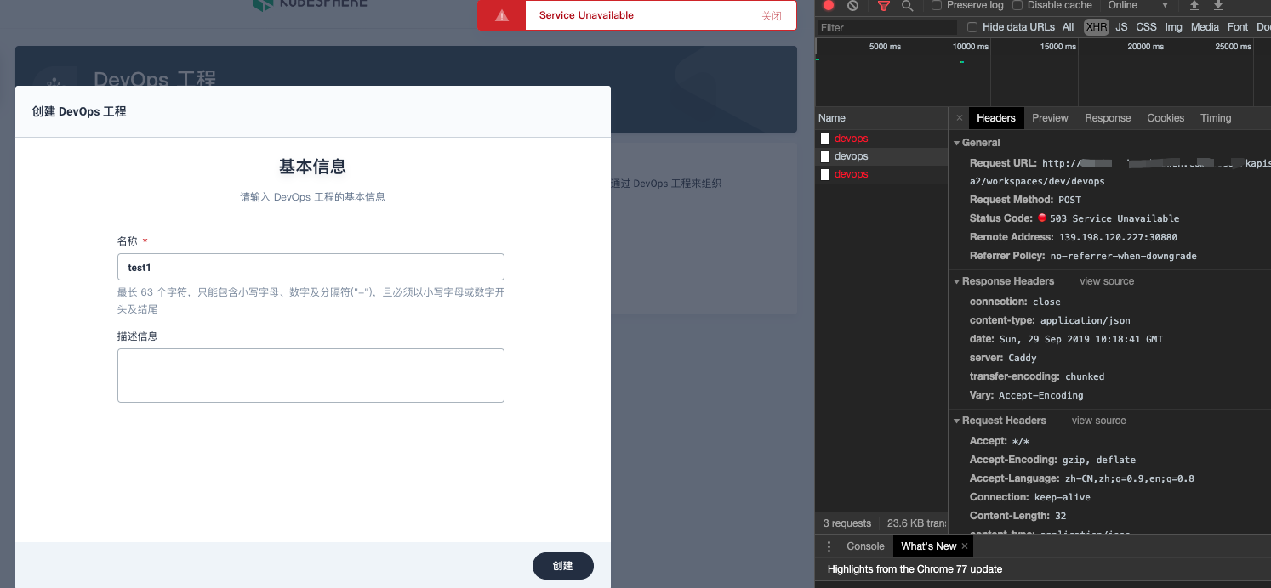The image size is (1271, 588).
Task: Click the content-type application/json response header
Action: pyautogui.click(x=1050, y=320)
